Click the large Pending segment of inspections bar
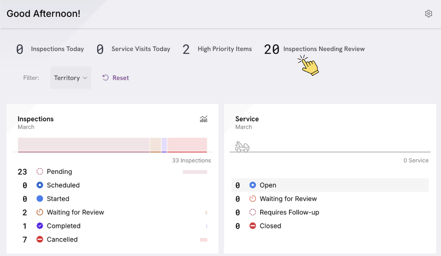 (84, 145)
